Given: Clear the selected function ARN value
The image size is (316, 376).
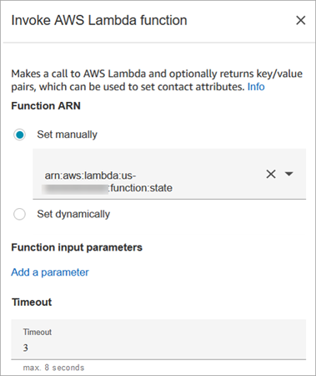Looking at the screenshot, I should point(271,174).
